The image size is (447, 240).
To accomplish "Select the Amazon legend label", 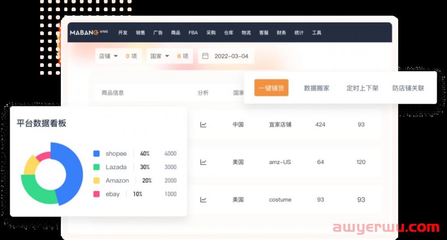I will [x=117, y=181].
